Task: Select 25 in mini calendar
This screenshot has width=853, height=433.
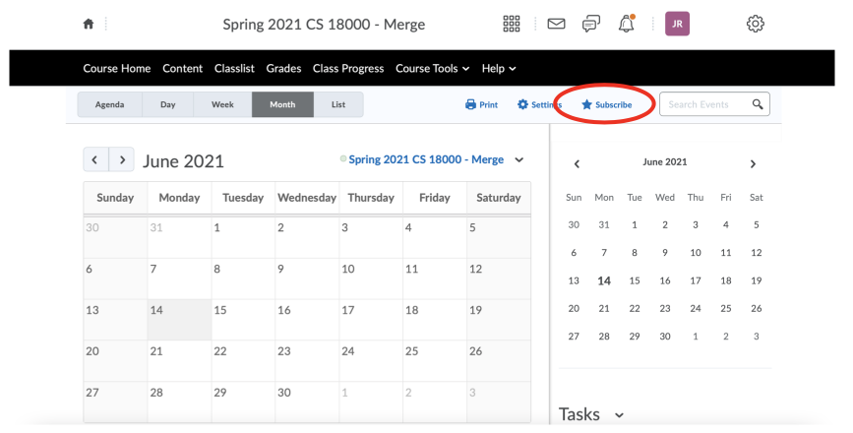Action: 726,308
